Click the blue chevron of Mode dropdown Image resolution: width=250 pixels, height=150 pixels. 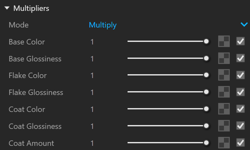pyautogui.click(x=244, y=24)
